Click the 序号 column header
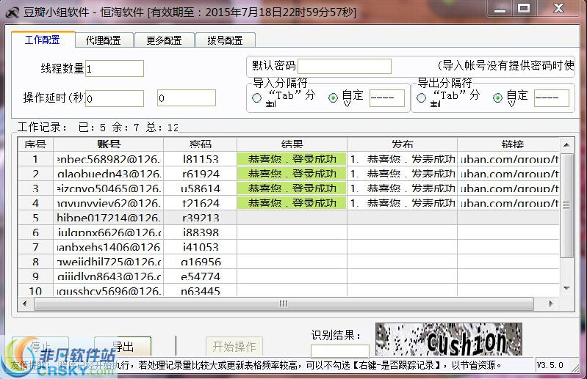The image size is (587, 379). [x=35, y=144]
